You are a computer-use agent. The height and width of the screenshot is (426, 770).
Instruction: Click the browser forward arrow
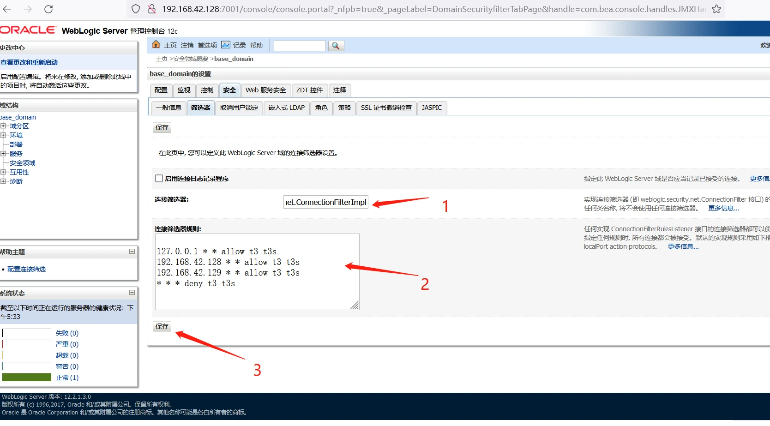point(28,9)
